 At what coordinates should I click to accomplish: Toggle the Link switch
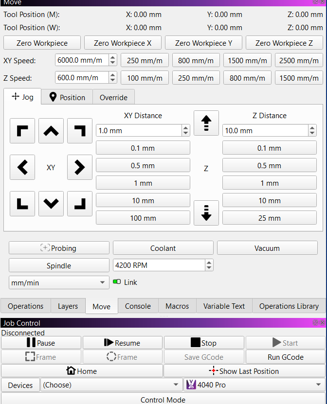pos(117,282)
